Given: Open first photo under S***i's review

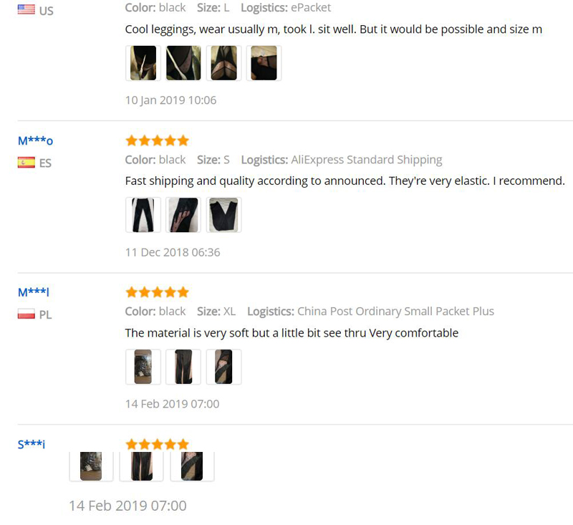Looking at the screenshot, I should click(x=91, y=466).
